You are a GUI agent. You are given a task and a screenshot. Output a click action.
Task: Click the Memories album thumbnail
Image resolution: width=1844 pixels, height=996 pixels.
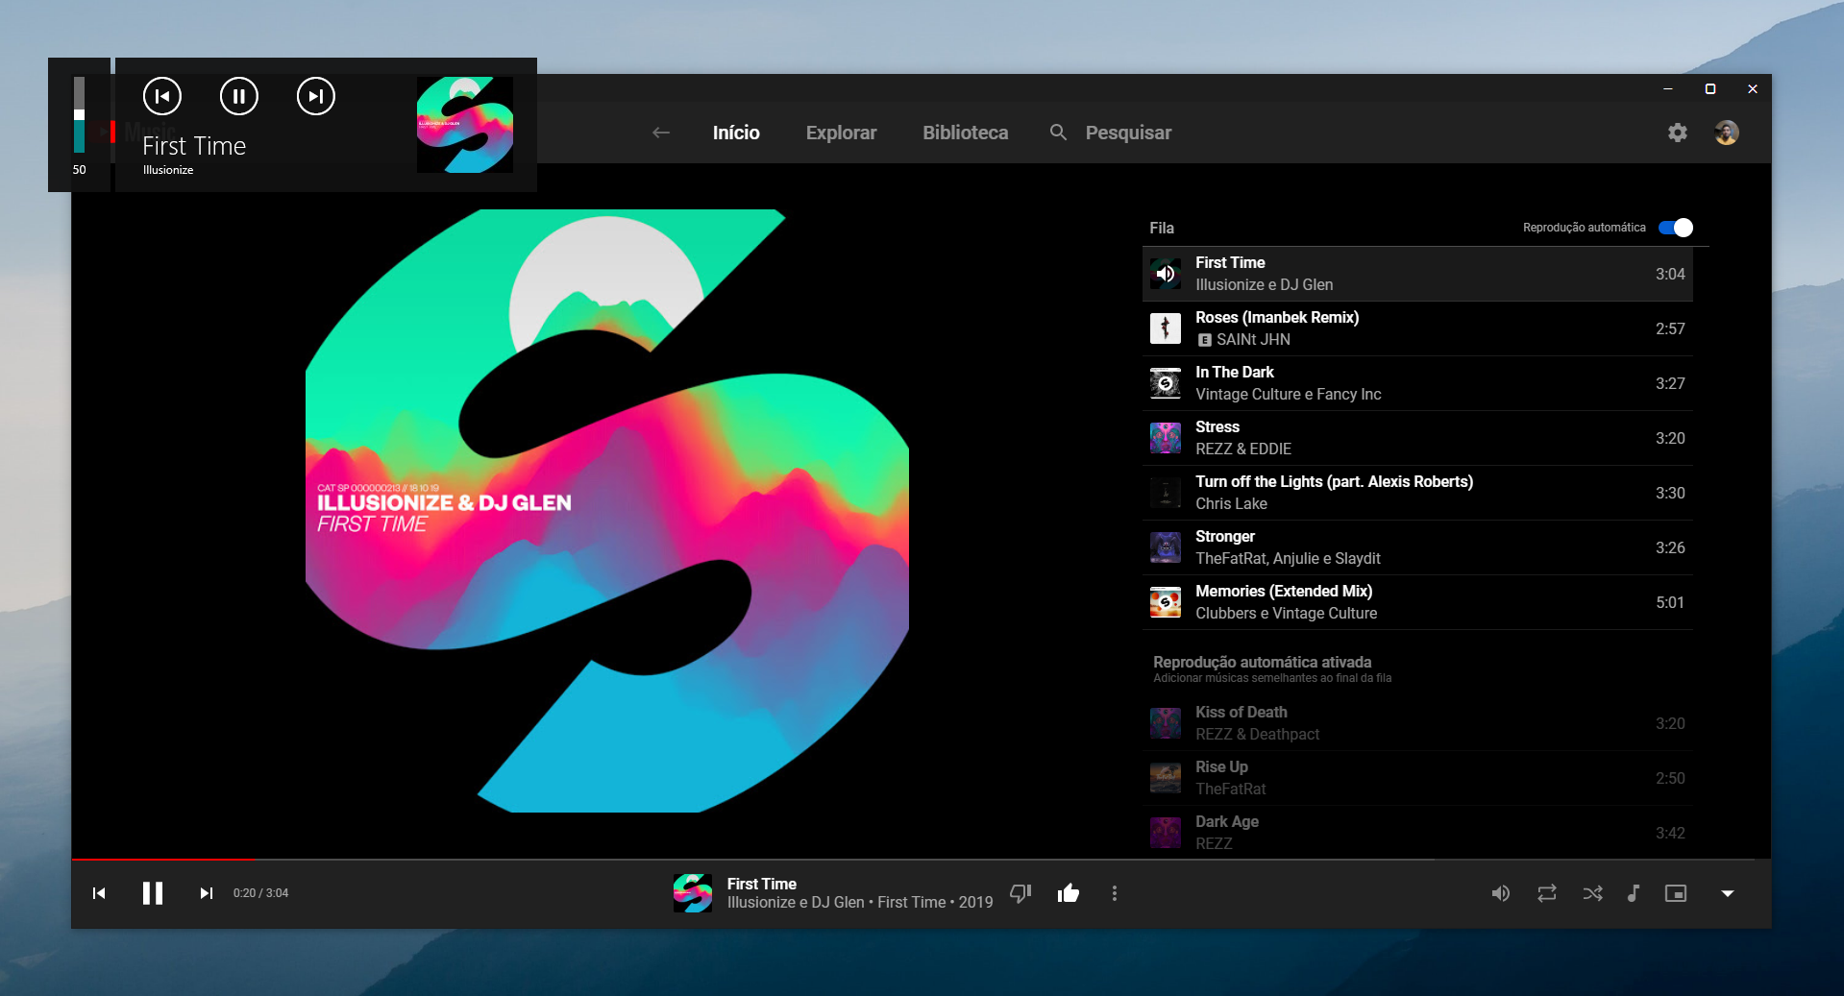[x=1166, y=602]
